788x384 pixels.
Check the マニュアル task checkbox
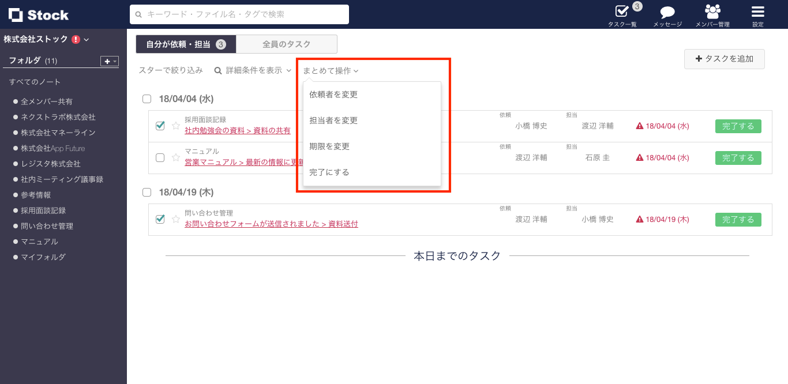160,157
